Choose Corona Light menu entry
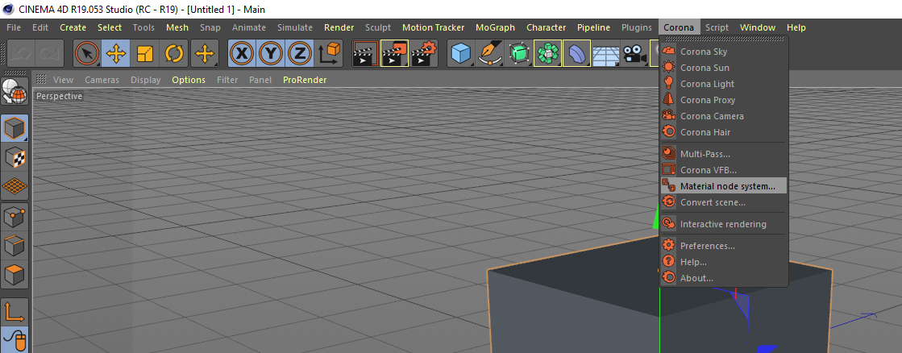The image size is (902, 353). [724, 84]
